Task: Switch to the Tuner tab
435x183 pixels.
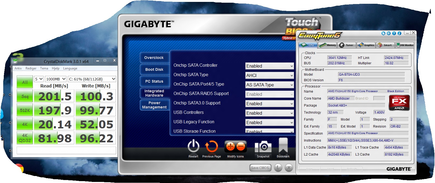Action: [x=347, y=45]
